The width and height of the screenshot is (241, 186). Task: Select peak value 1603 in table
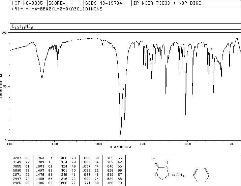(40, 166)
